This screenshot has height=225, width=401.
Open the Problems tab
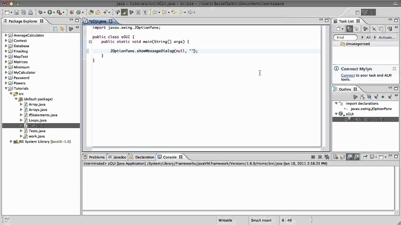pyautogui.click(x=94, y=157)
